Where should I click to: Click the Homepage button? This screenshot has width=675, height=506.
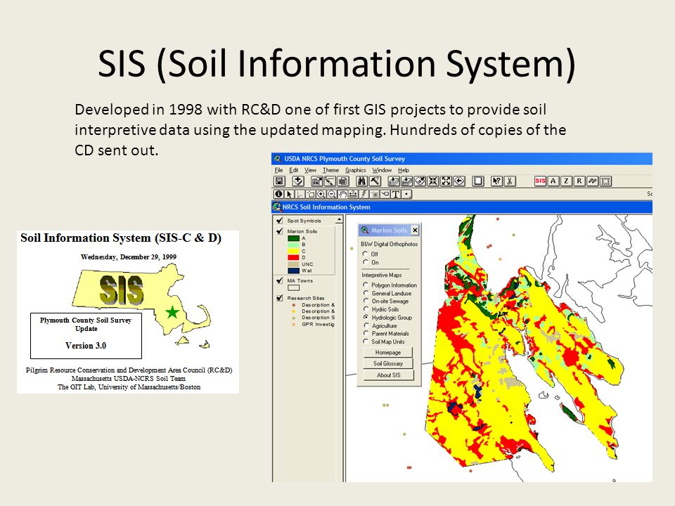pos(388,352)
